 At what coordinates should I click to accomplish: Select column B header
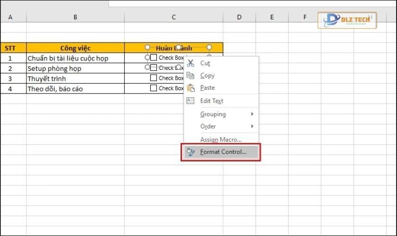pyautogui.click(x=75, y=17)
